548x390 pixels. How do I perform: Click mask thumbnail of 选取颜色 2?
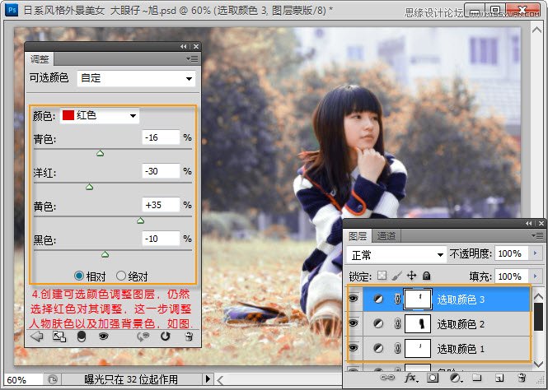tap(418, 323)
